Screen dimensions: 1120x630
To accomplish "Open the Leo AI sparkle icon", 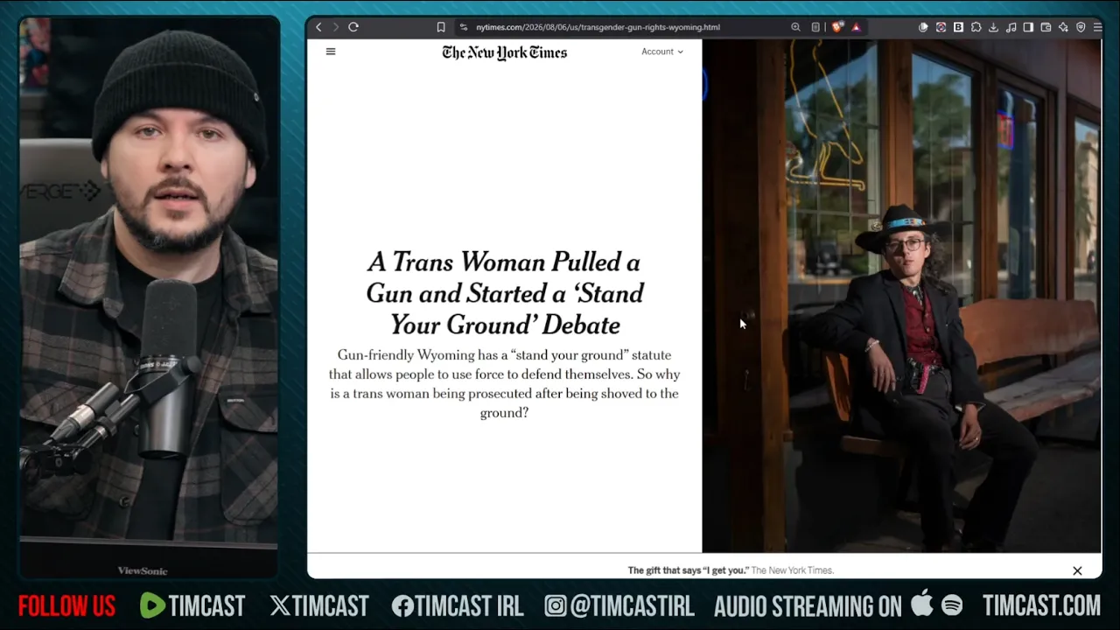I will point(1063,27).
